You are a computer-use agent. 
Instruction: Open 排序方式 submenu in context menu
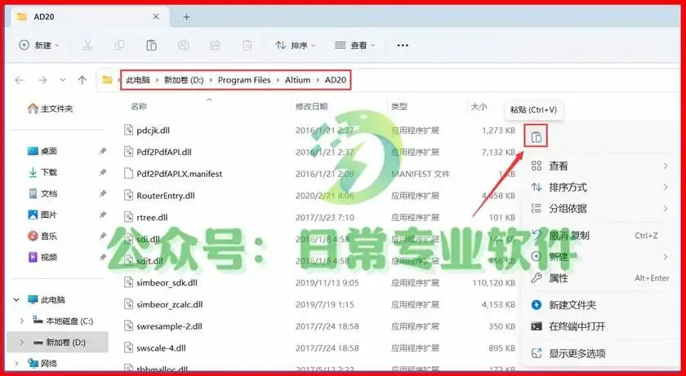[x=599, y=188]
